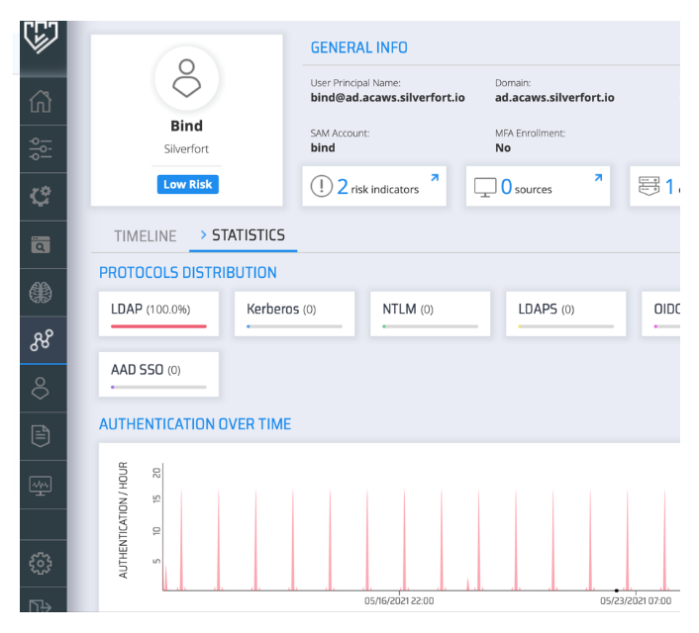Click the logout icon at sidebar bottom
The height and width of the screenshot is (633, 699).
pos(42,605)
